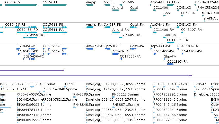This screenshot has height=124, width=219.
Task: Click the CG30456-PC protein feature
Action: (x=29, y=59)
